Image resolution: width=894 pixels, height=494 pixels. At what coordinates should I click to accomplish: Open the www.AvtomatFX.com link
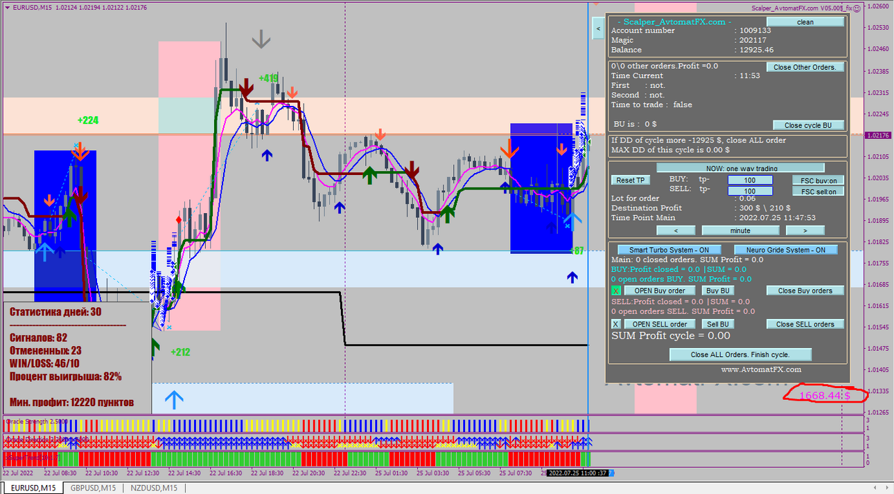point(761,369)
